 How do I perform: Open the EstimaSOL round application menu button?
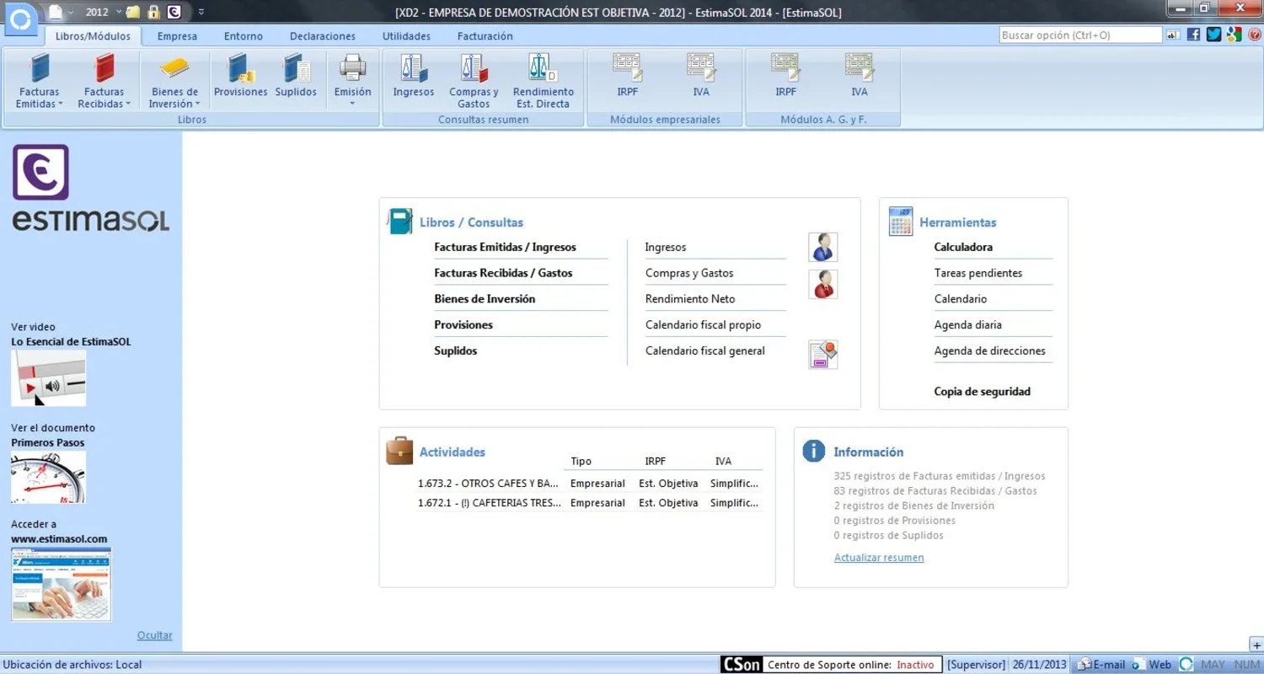(x=23, y=19)
